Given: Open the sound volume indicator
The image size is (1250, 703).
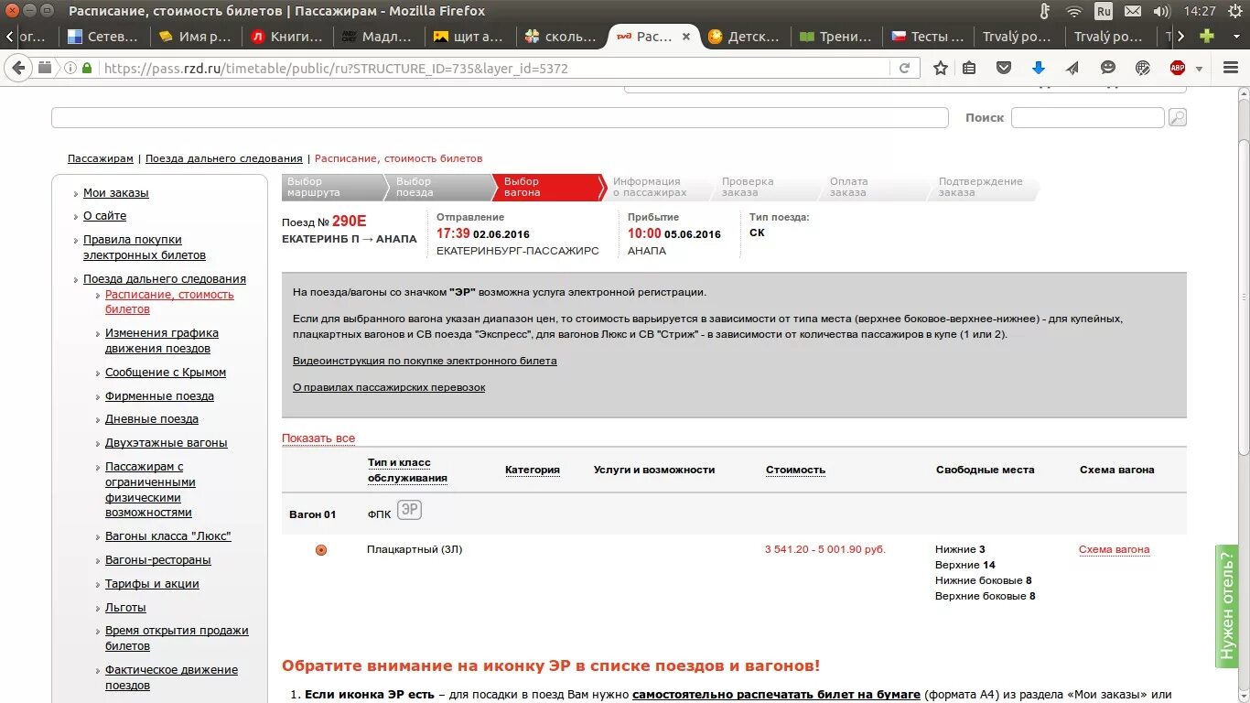Looking at the screenshot, I should pos(1161,11).
